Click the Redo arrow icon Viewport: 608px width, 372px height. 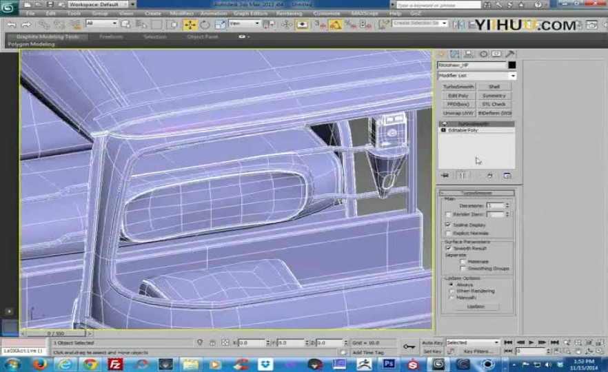[x=26, y=25]
